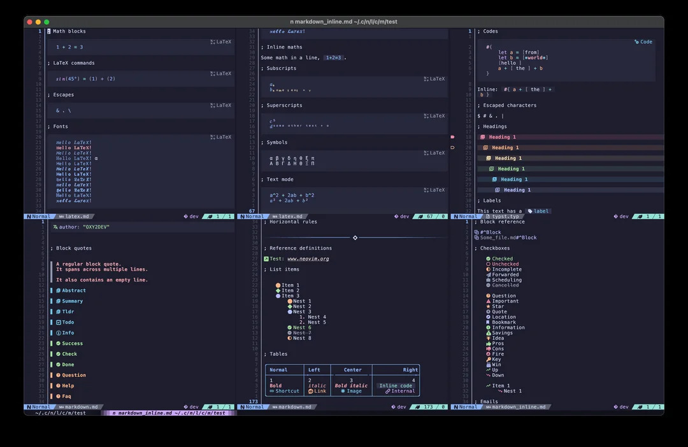Click the 173 / 0 position indicator
The height and width of the screenshot is (447, 688).
[x=428, y=407]
